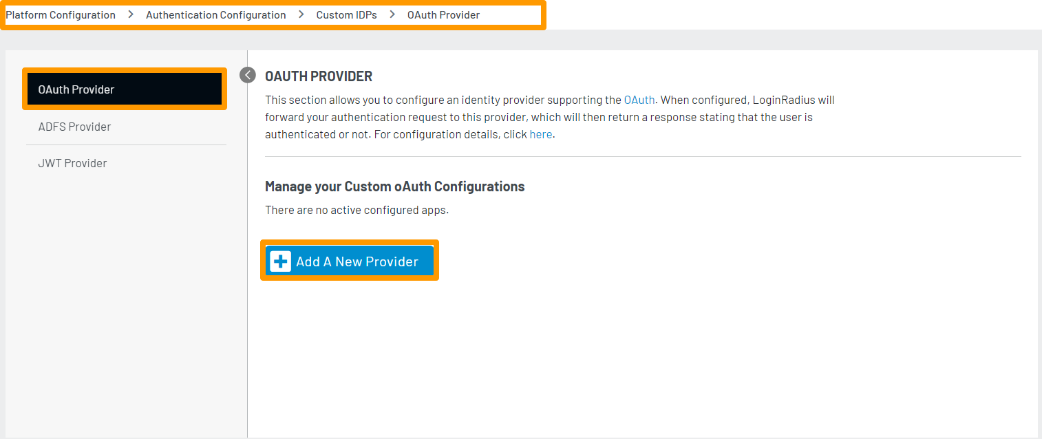1042x439 pixels.
Task: Open Authentication Configuration from the breadcrumb
Action: [x=216, y=14]
